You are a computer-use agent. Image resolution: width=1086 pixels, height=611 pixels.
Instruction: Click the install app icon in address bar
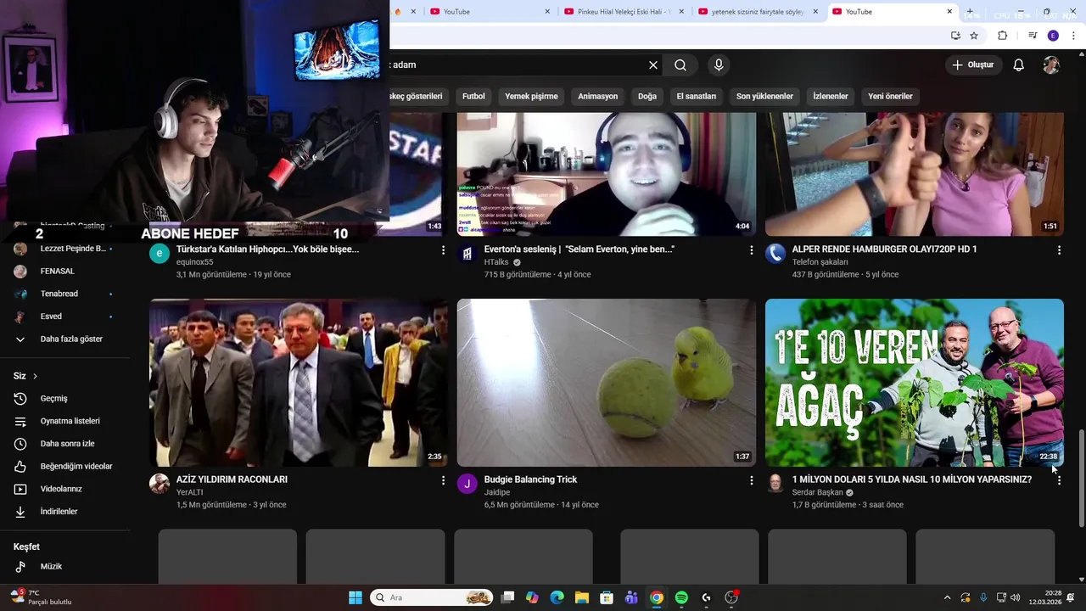pos(955,36)
